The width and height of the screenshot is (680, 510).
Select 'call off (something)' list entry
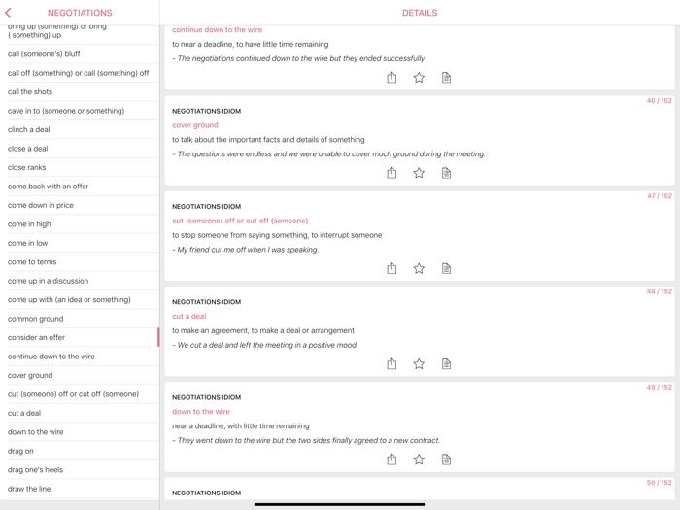pyautogui.click(x=80, y=73)
